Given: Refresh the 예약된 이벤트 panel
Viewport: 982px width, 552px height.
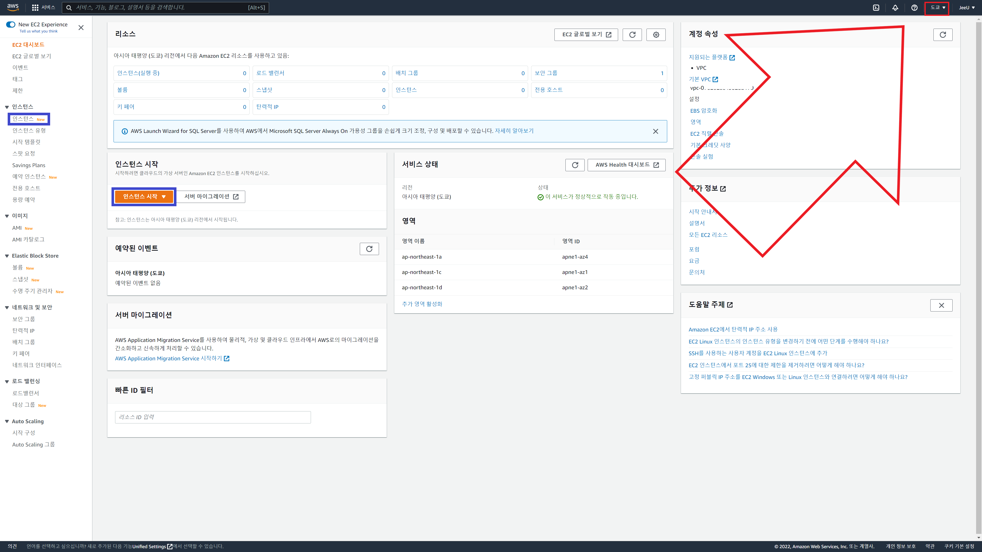Looking at the screenshot, I should (369, 249).
